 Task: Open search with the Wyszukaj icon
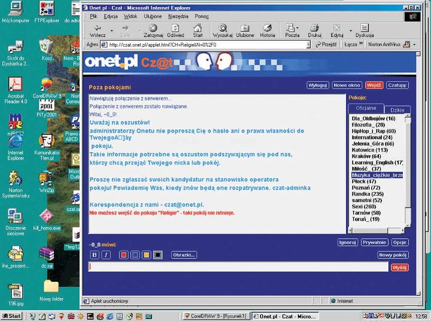pos(223,30)
